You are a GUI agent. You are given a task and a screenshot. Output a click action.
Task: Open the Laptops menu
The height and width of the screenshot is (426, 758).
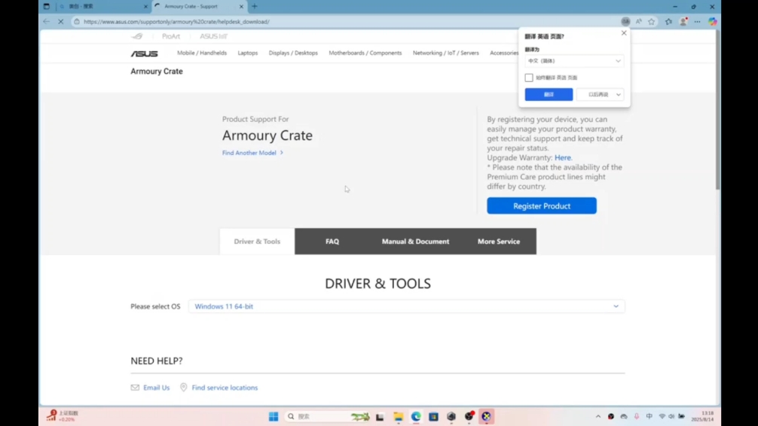(247, 53)
